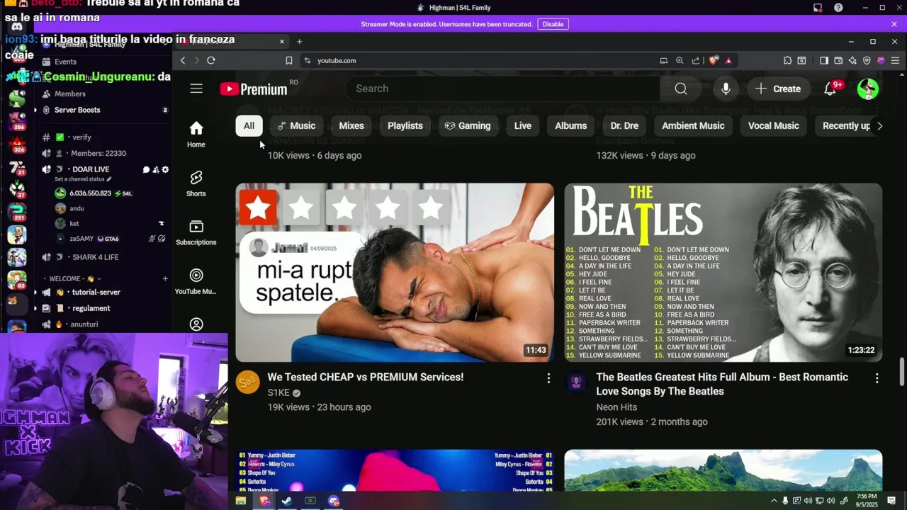
Task: Add channel to WELCOME category
Action: click(x=165, y=279)
